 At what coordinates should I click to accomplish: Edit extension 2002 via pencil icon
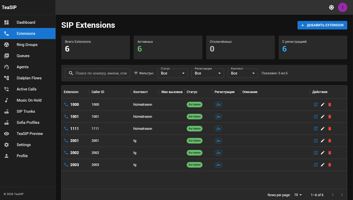[x=323, y=153]
